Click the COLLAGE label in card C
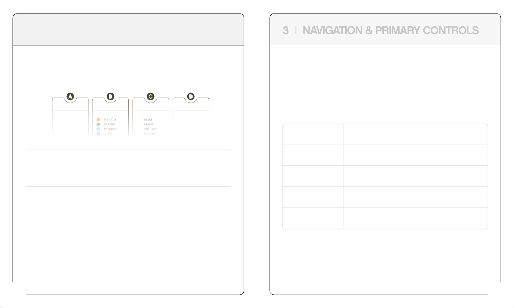This screenshot has width=514, height=308. pos(151,129)
